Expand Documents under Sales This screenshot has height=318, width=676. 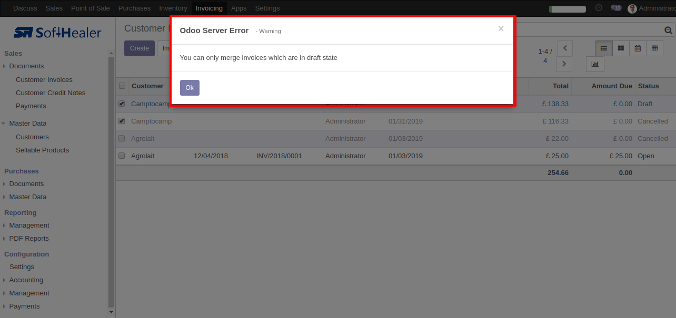(26, 66)
